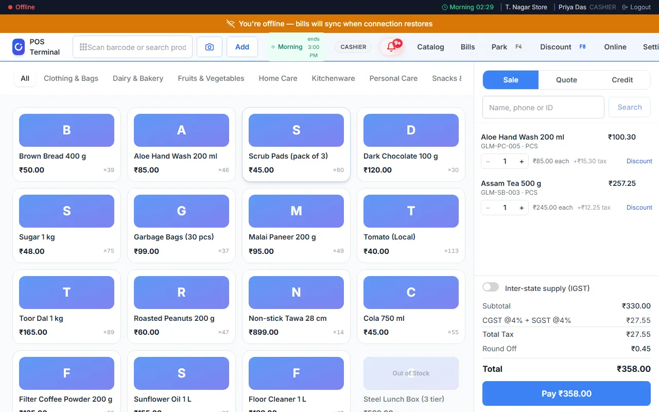Viewport: 659px width, 412px height.
Task: Increase Assam Tea 500 g quantity
Action: (522, 208)
